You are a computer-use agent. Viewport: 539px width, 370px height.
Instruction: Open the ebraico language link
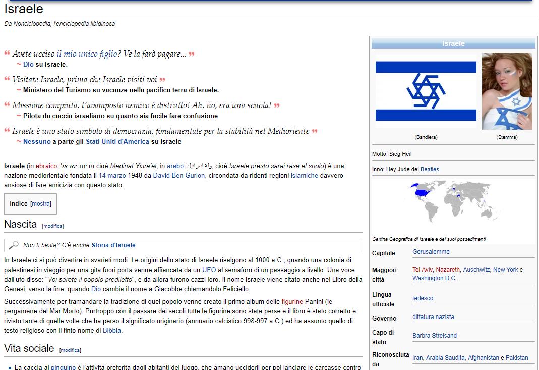tap(46, 166)
